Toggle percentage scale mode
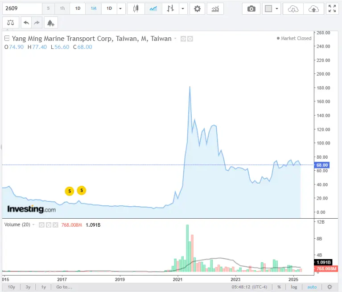 [279, 287]
